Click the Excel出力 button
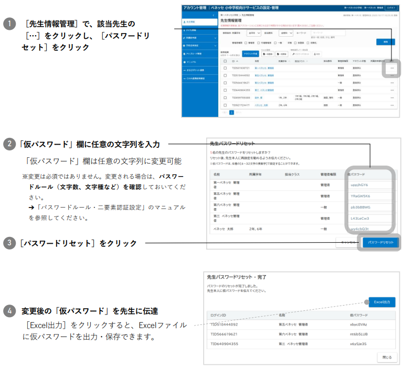 click(x=381, y=302)
